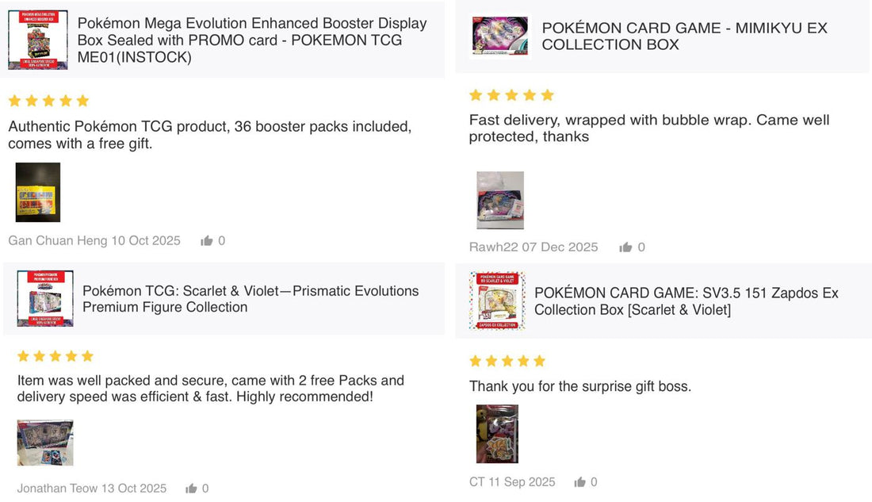Click the Gan Chuan Heng reviewer name
Viewport: 872px width, 502px height.
(x=58, y=240)
